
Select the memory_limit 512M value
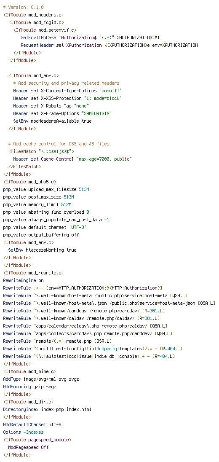click(x=66, y=204)
